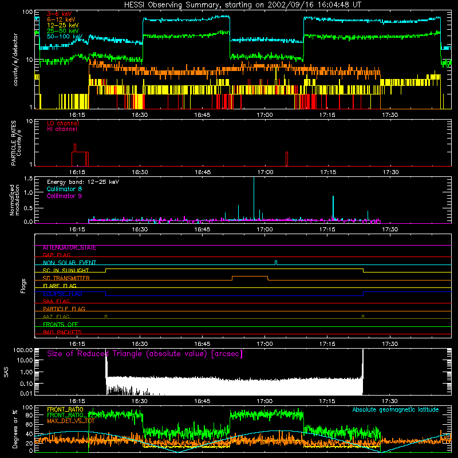This screenshot has width=458, height=458.
Task: Click the vertical Flags axis label
Action: click(x=23, y=286)
